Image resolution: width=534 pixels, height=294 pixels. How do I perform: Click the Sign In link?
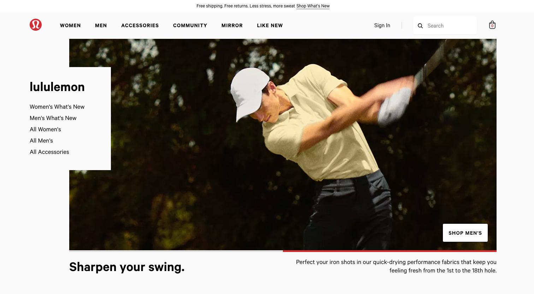382,25
